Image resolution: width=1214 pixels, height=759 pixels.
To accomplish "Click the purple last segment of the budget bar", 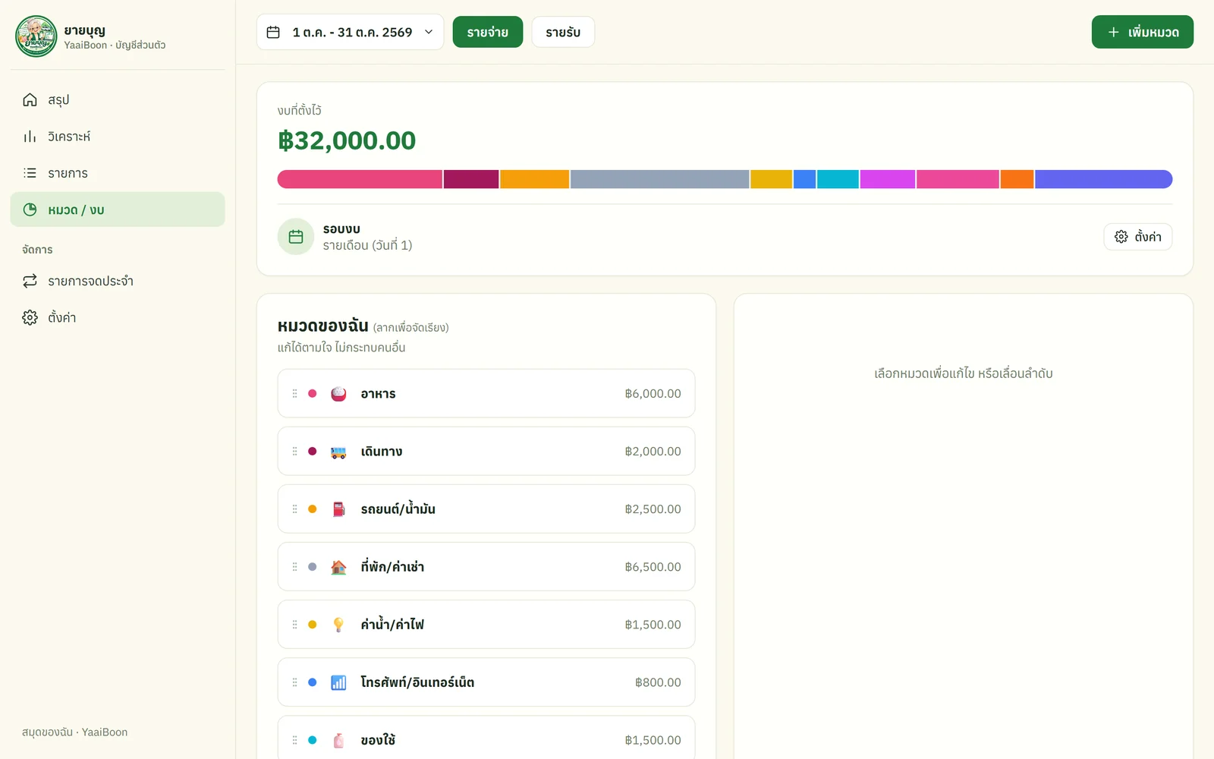I will click(1104, 179).
